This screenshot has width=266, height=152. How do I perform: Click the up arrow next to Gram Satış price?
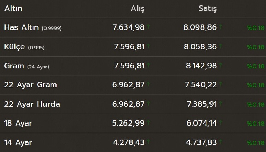tap(221, 65)
